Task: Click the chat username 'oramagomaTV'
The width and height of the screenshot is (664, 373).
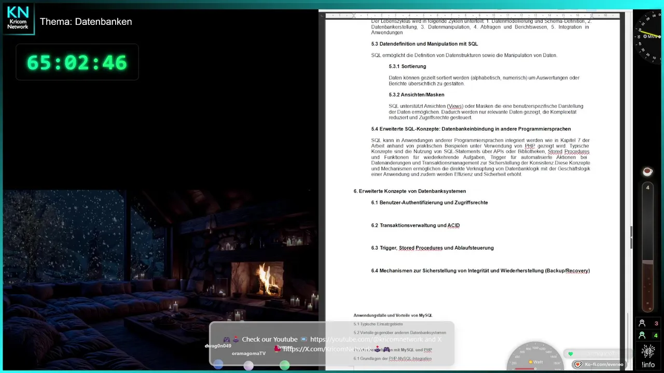Action: coord(248,353)
